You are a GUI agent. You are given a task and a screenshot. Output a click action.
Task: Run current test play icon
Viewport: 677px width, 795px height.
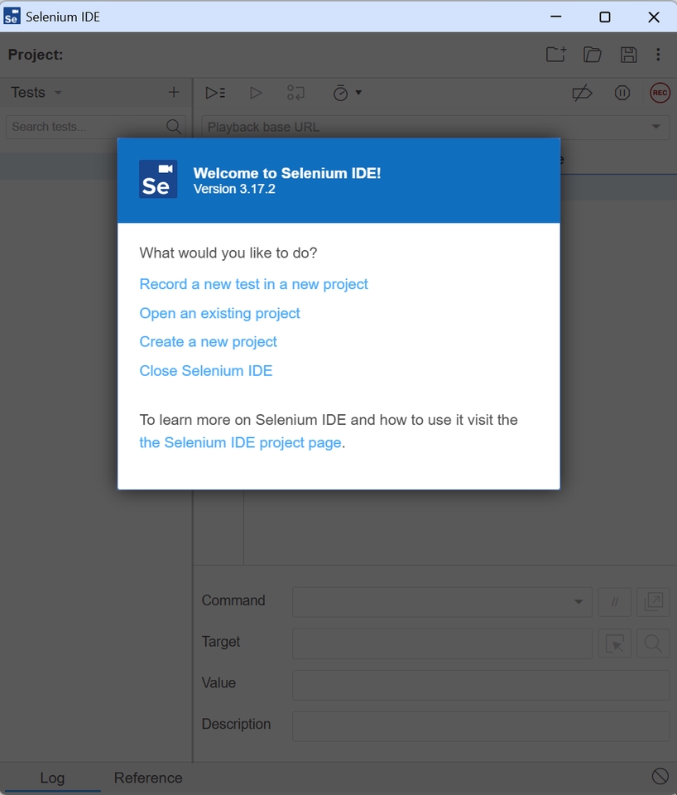coord(256,93)
